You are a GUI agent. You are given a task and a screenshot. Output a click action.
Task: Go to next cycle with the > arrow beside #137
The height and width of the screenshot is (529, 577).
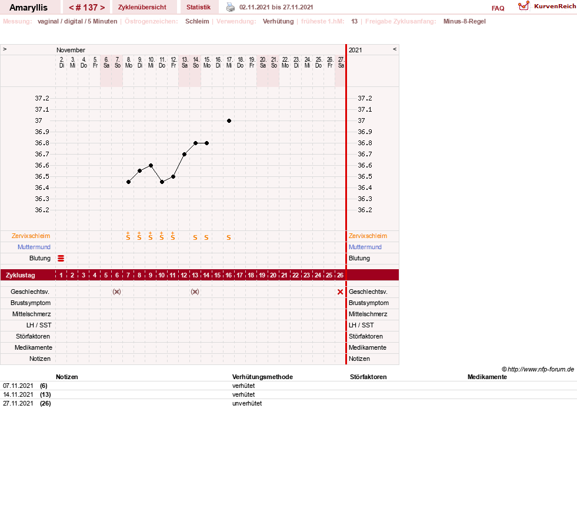[102, 8]
